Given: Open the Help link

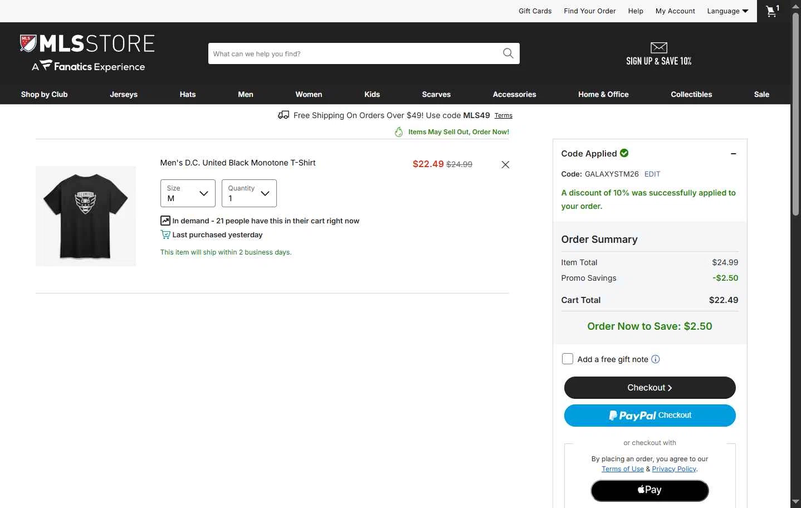Looking at the screenshot, I should click(x=636, y=11).
